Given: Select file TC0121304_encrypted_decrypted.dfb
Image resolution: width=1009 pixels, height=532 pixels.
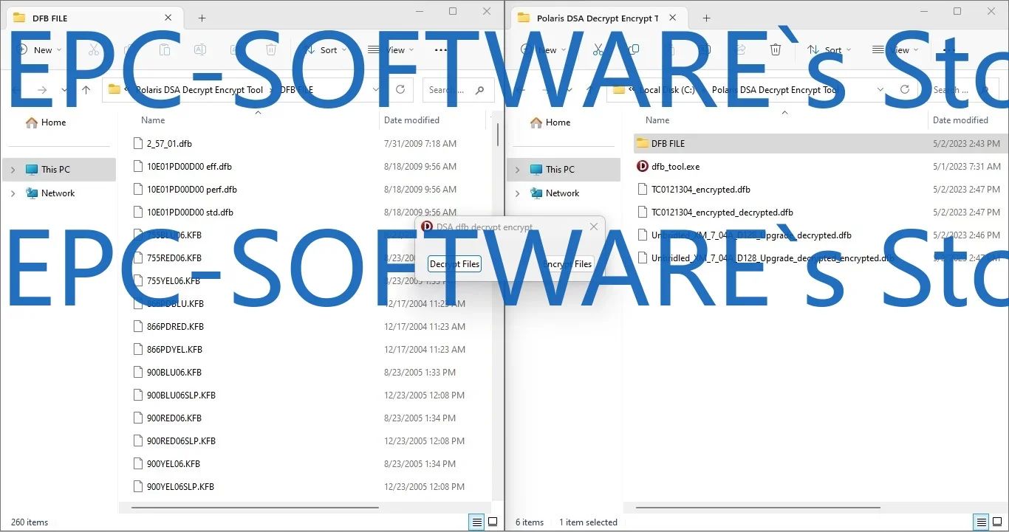Looking at the screenshot, I should click(x=722, y=213).
